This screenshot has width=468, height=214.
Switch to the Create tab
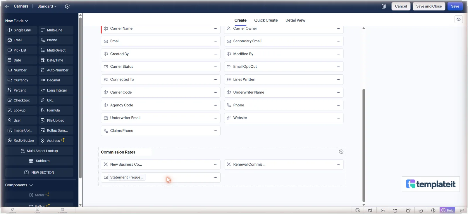[x=240, y=20]
